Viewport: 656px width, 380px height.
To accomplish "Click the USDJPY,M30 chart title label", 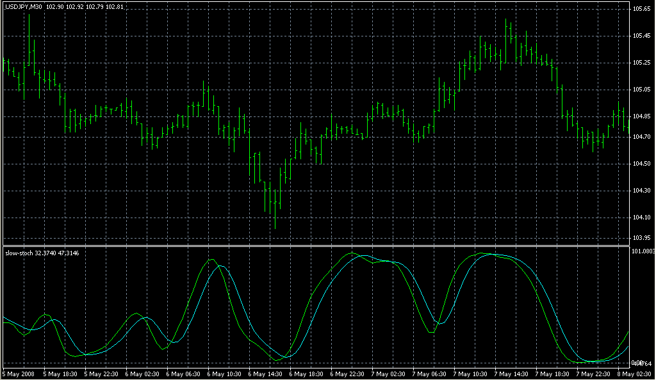I will click(x=24, y=6).
